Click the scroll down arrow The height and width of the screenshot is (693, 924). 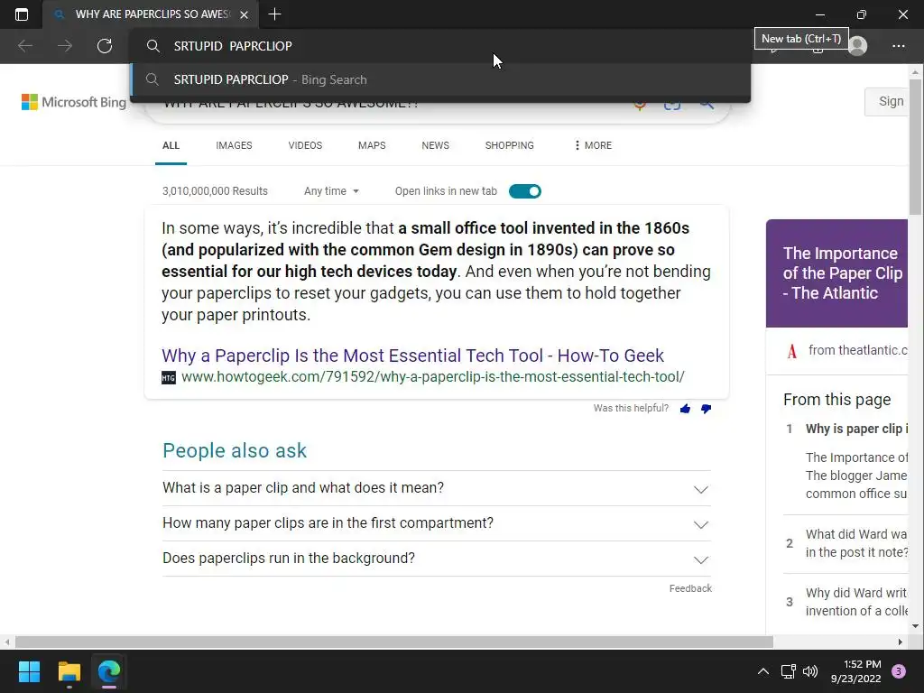[x=915, y=626]
